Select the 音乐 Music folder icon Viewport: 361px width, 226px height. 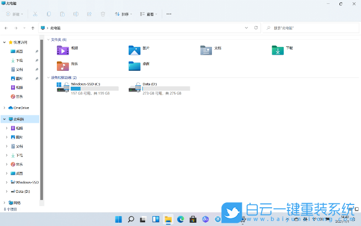click(x=63, y=66)
